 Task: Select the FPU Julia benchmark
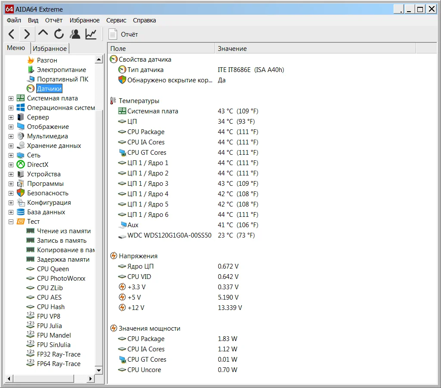(49, 326)
